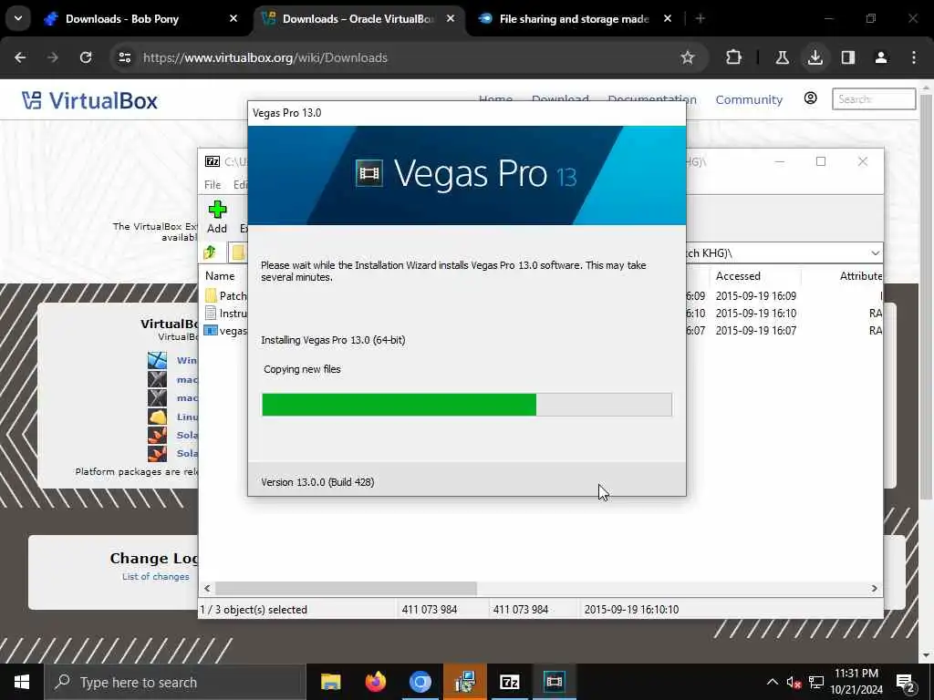This screenshot has width=934, height=700.
Task: Open the browser extensions puzzle icon
Action: coord(734,57)
